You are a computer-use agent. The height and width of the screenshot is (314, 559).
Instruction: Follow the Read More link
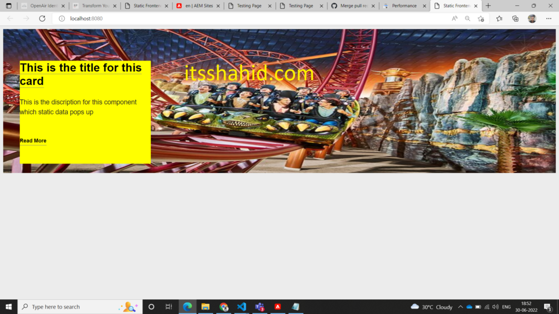(33, 141)
